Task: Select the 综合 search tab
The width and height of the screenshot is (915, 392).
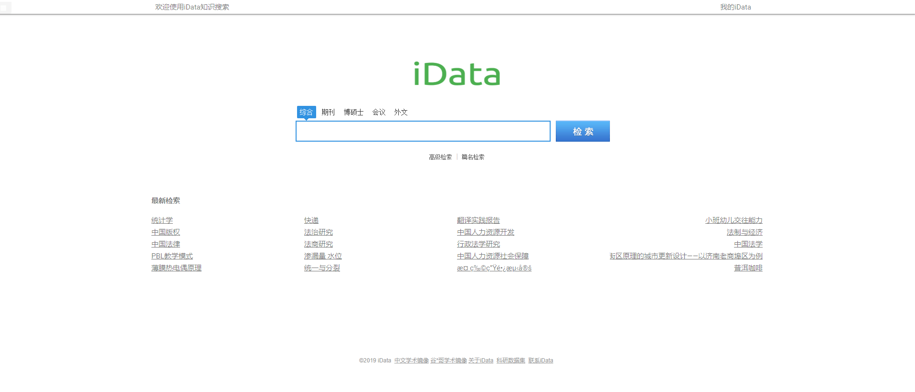Action: (x=306, y=112)
